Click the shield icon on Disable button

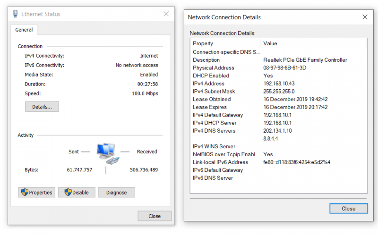(68, 192)
